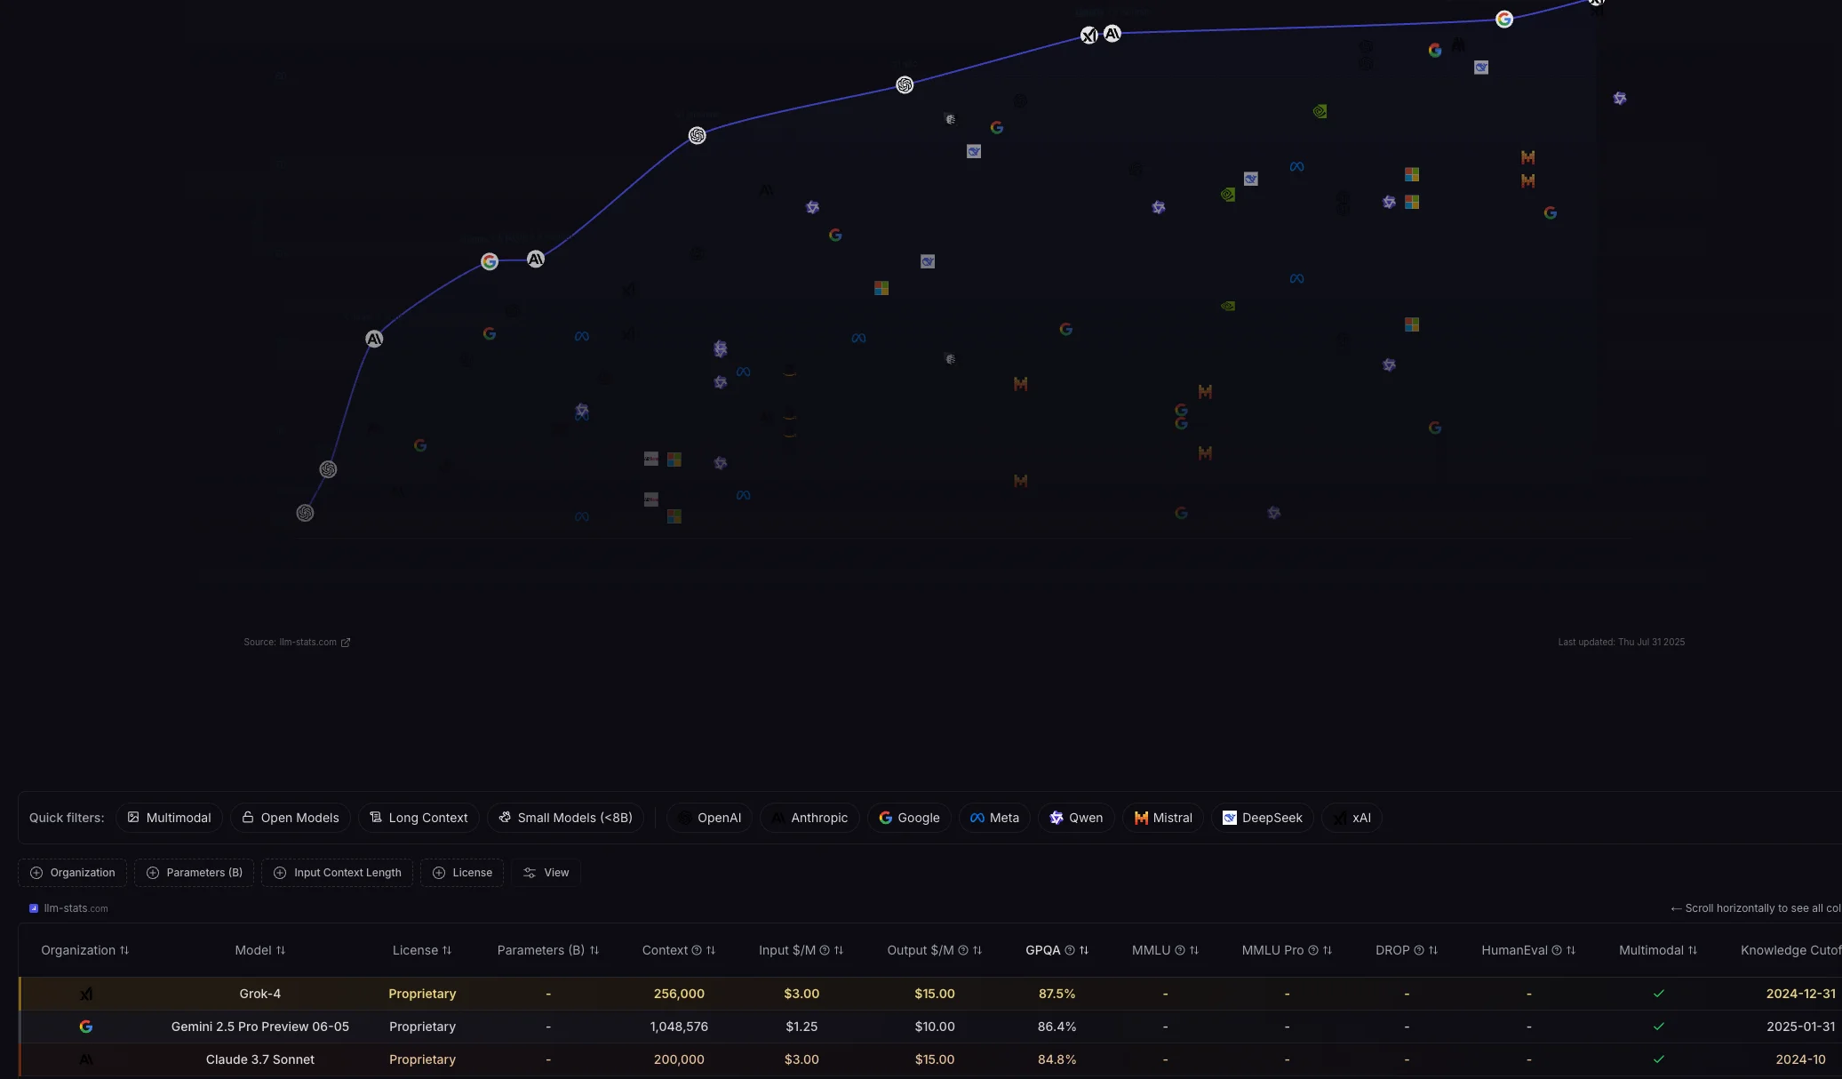1842x1079 pixels.
Task: Click the Context column help icon
Action: tap(697, 950)
